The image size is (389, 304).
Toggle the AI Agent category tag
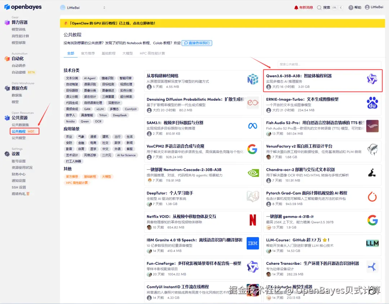point(89,78)
